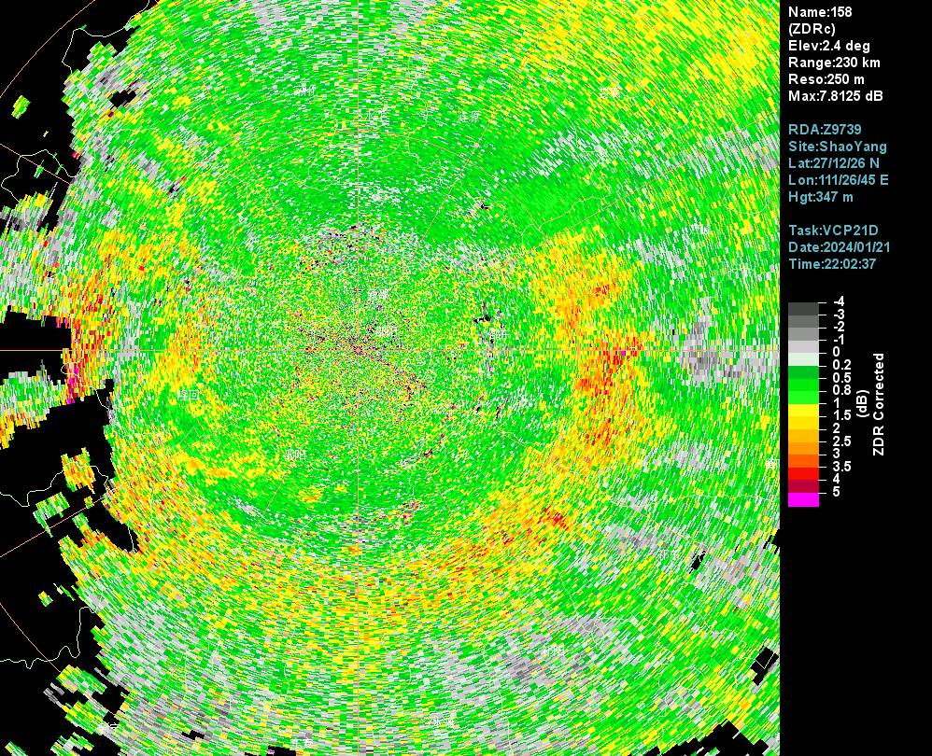This screenshot has width=932, height=756.
Task: Select the Lon:111/26/45 E longitude line
Action: pos(839,180)
